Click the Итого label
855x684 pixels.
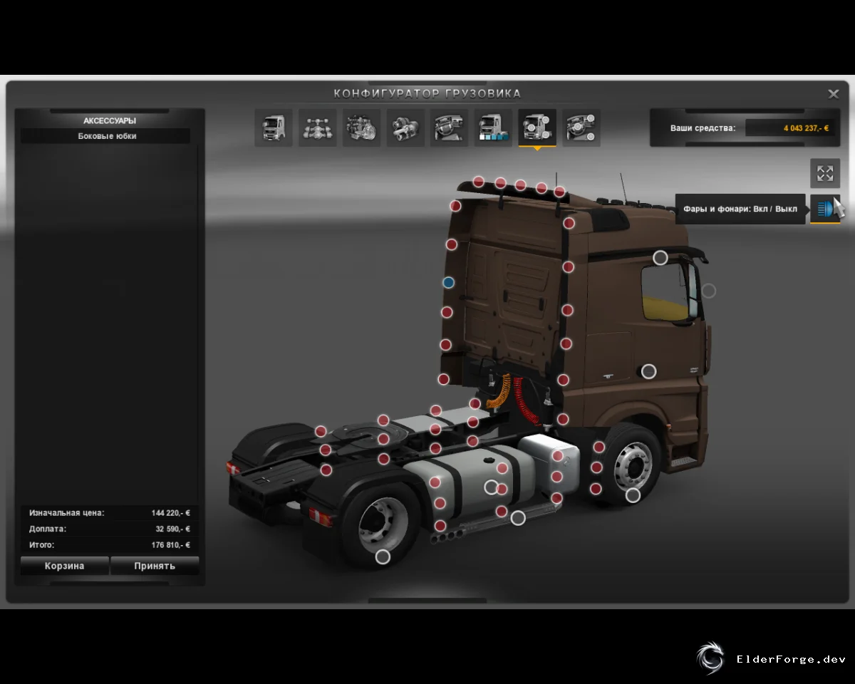[x=41, y=545]
